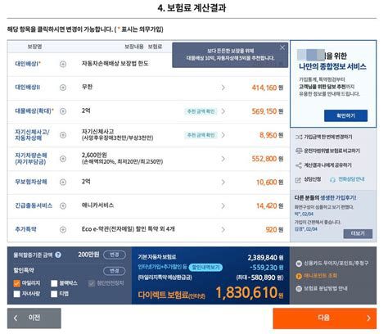
Task: Uncheck the 마일리지 discount checkbox
Action: point(17,283)
